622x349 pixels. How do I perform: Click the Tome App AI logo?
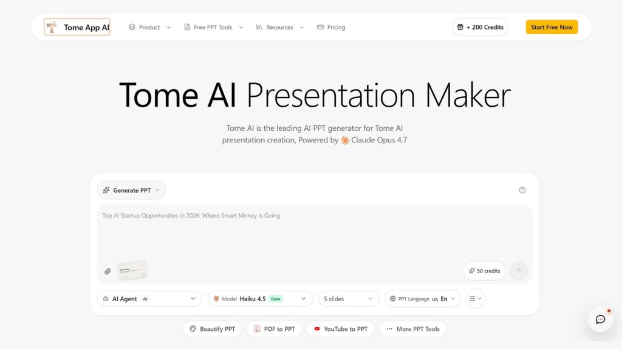click(x=77, y=27)
